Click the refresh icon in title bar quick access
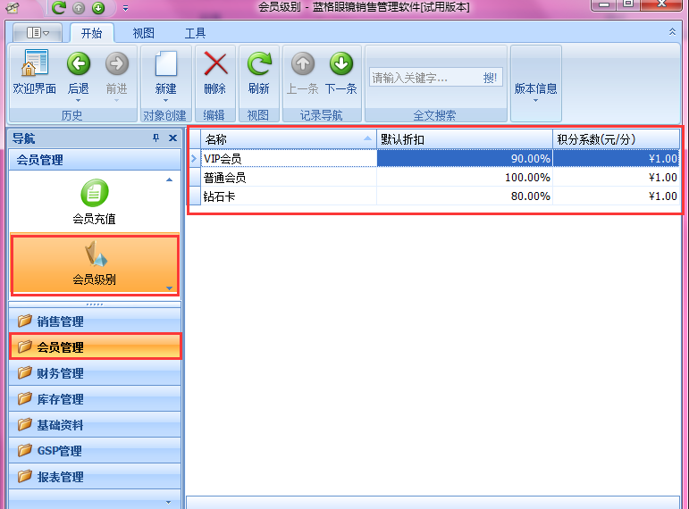The width and height of the screenshot is (689, 509). (x=58, y=7)
